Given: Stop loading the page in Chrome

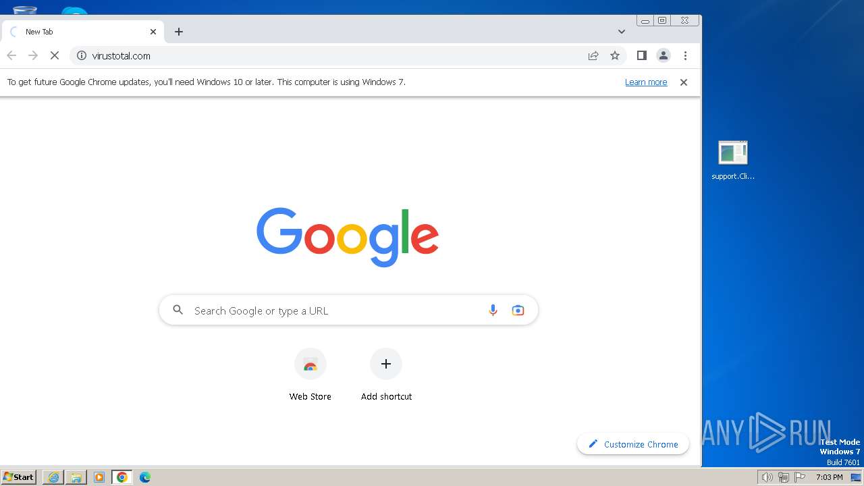Looking at the screenshot, I should [x=55, y=56].
